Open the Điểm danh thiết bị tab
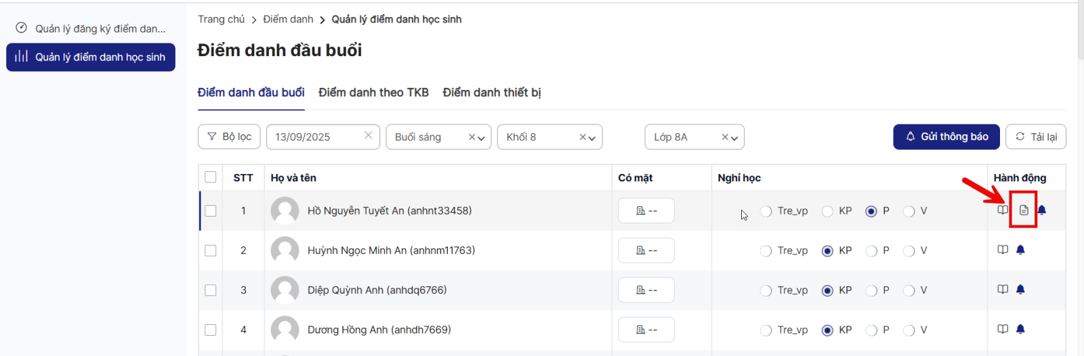 [x=491, y=93]
